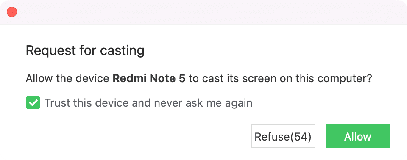Disable always trusting this device
The width and height of the screenshot is (407, 160).
[x=33, y=102]
